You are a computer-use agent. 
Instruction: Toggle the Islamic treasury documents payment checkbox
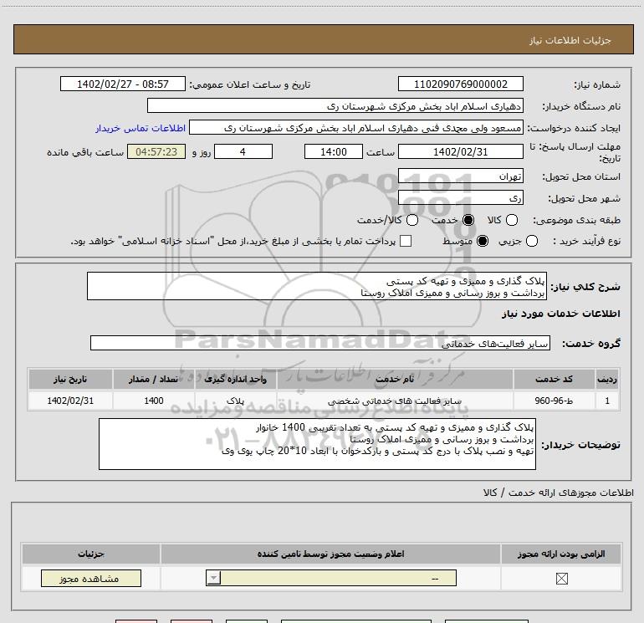pos(406,241)
